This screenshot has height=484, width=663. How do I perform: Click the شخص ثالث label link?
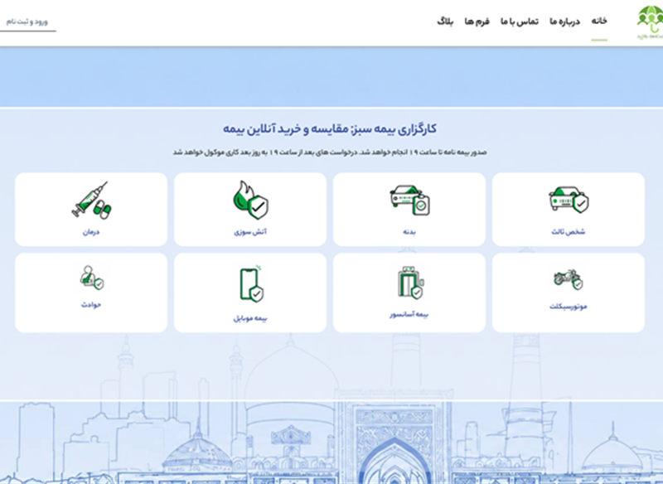569,232
